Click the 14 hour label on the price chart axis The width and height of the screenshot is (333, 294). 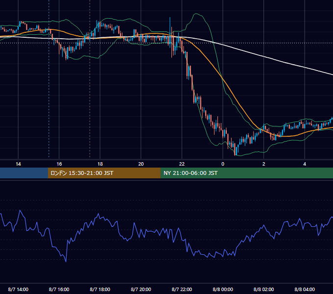(18, 164)
